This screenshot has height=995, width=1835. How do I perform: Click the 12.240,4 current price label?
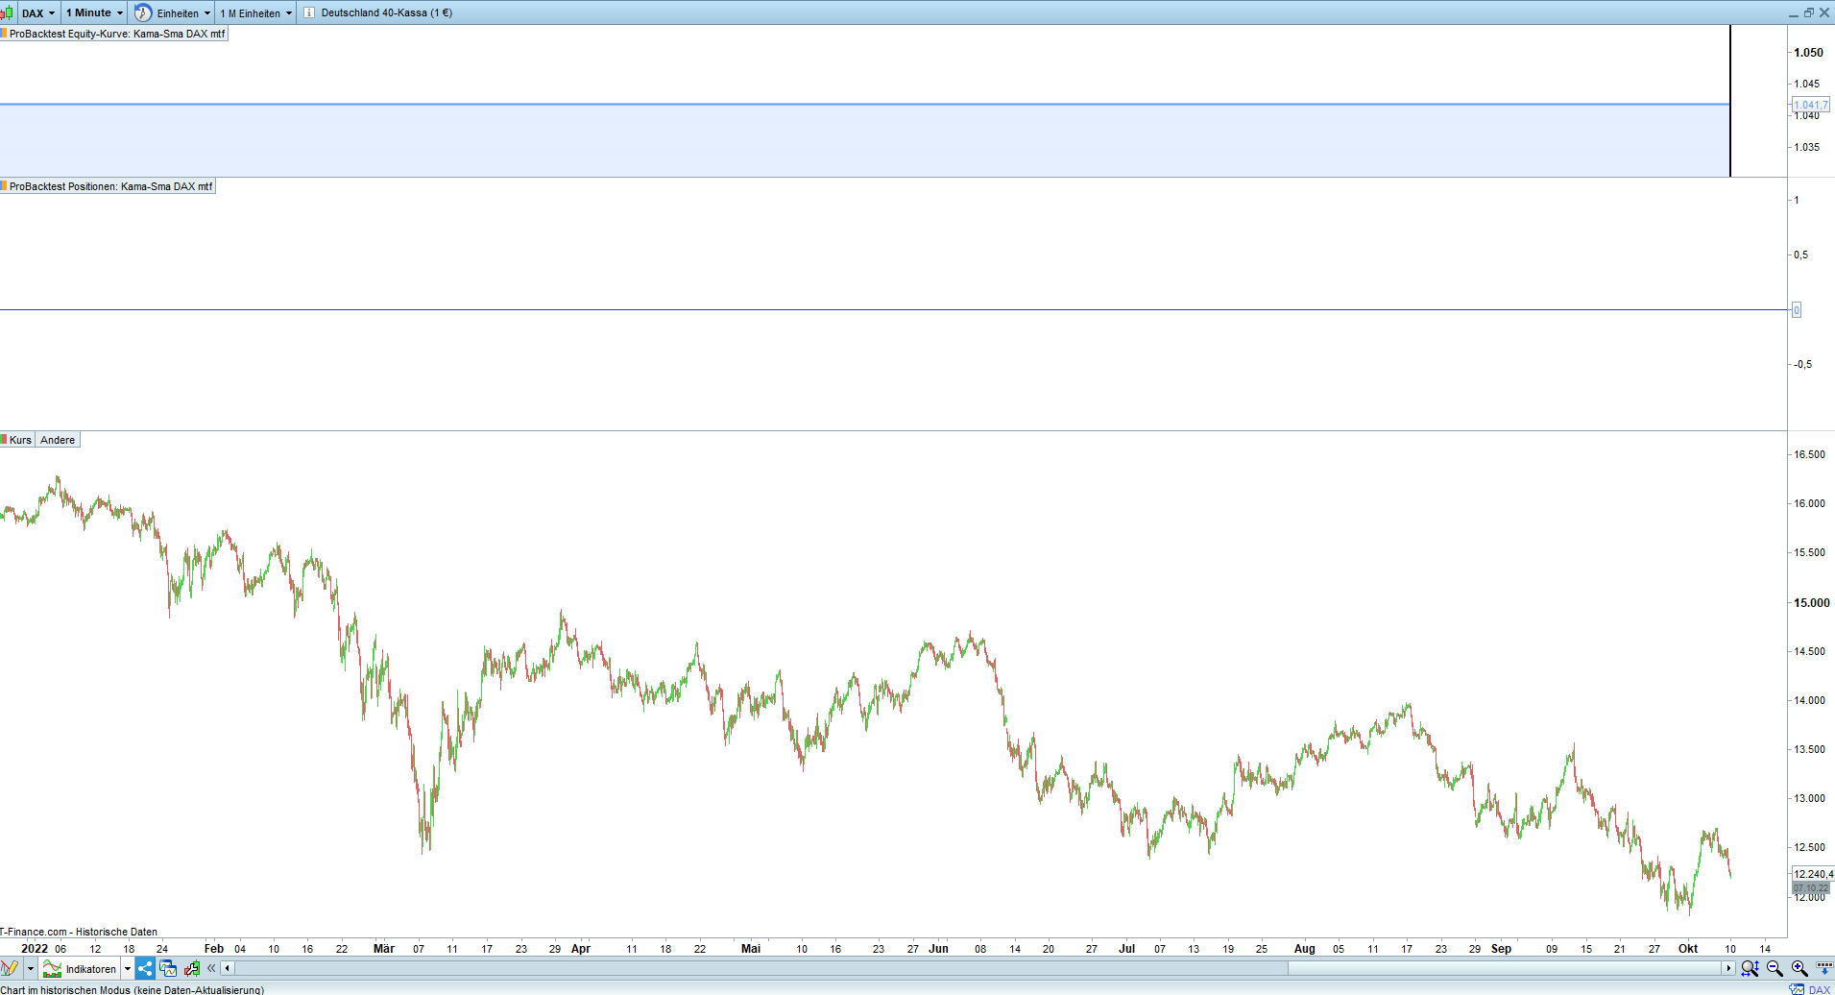(x=1813, y=874)
